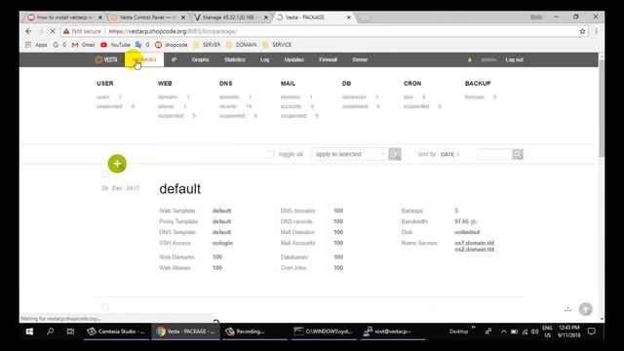Click the browser address bar URL
This screenshot has width=624, height=351.
point(173,31)
